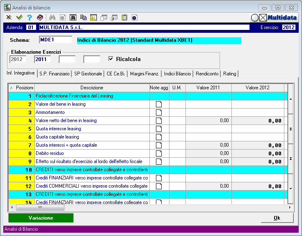Open note for Valore del bene in leasing
Image resolution: width=302 pixels, height=236 pixels.
pos(159,104)
